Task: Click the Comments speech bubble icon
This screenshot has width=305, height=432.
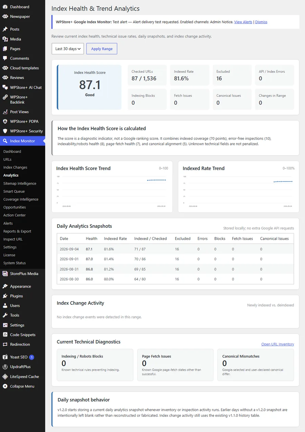Action: [5, 58]
